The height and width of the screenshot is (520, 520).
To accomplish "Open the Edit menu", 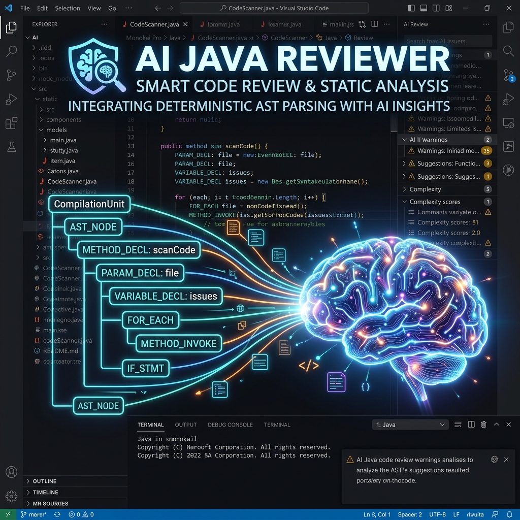I will [42, 8].
